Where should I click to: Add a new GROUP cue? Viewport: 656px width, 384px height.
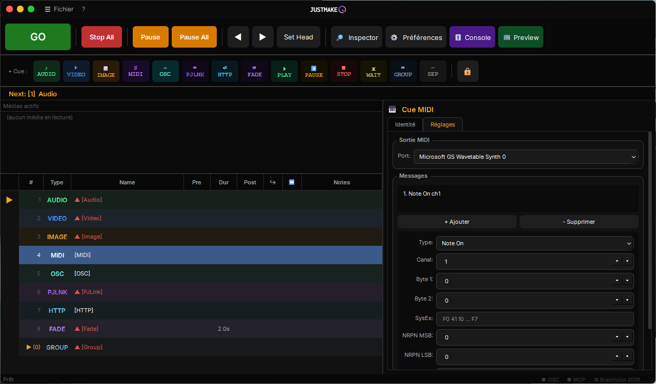tap(403, 71)
